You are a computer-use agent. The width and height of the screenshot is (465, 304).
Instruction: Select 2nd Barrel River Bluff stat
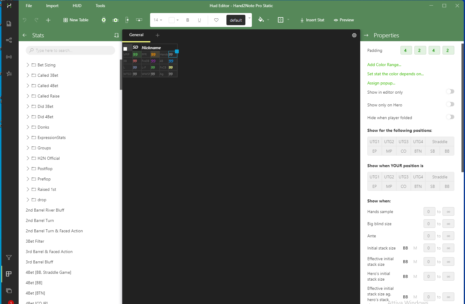coord(45,210)
